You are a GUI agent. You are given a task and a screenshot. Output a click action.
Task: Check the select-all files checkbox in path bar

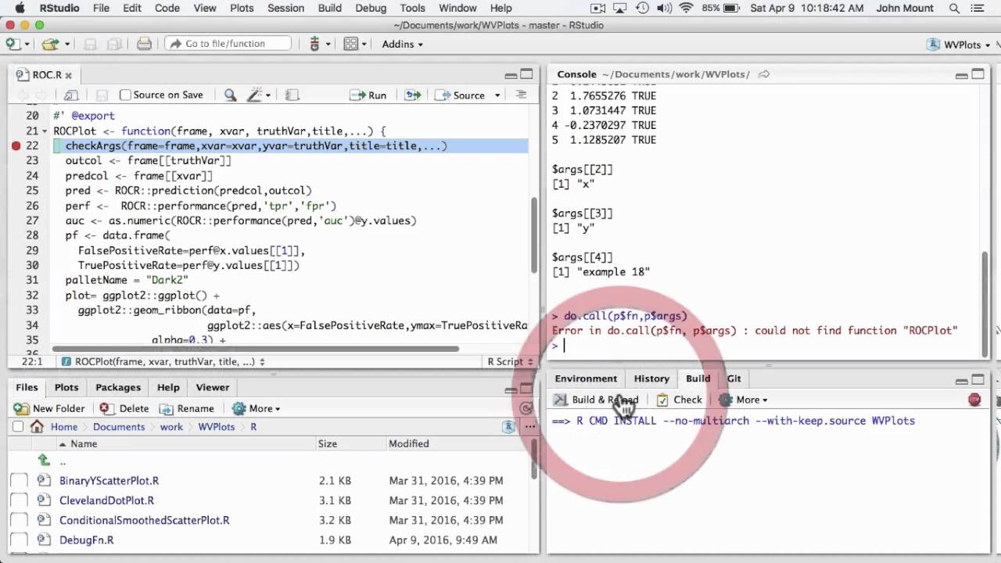point(17,427)
